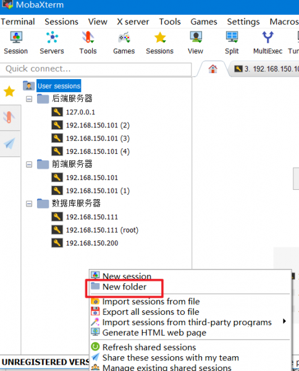Click the MultiExec toolbar icon

pos(267,37)
